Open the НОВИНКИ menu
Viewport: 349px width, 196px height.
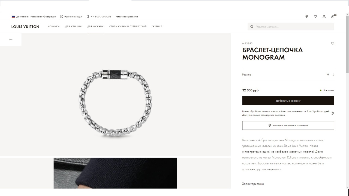point(53,26)
